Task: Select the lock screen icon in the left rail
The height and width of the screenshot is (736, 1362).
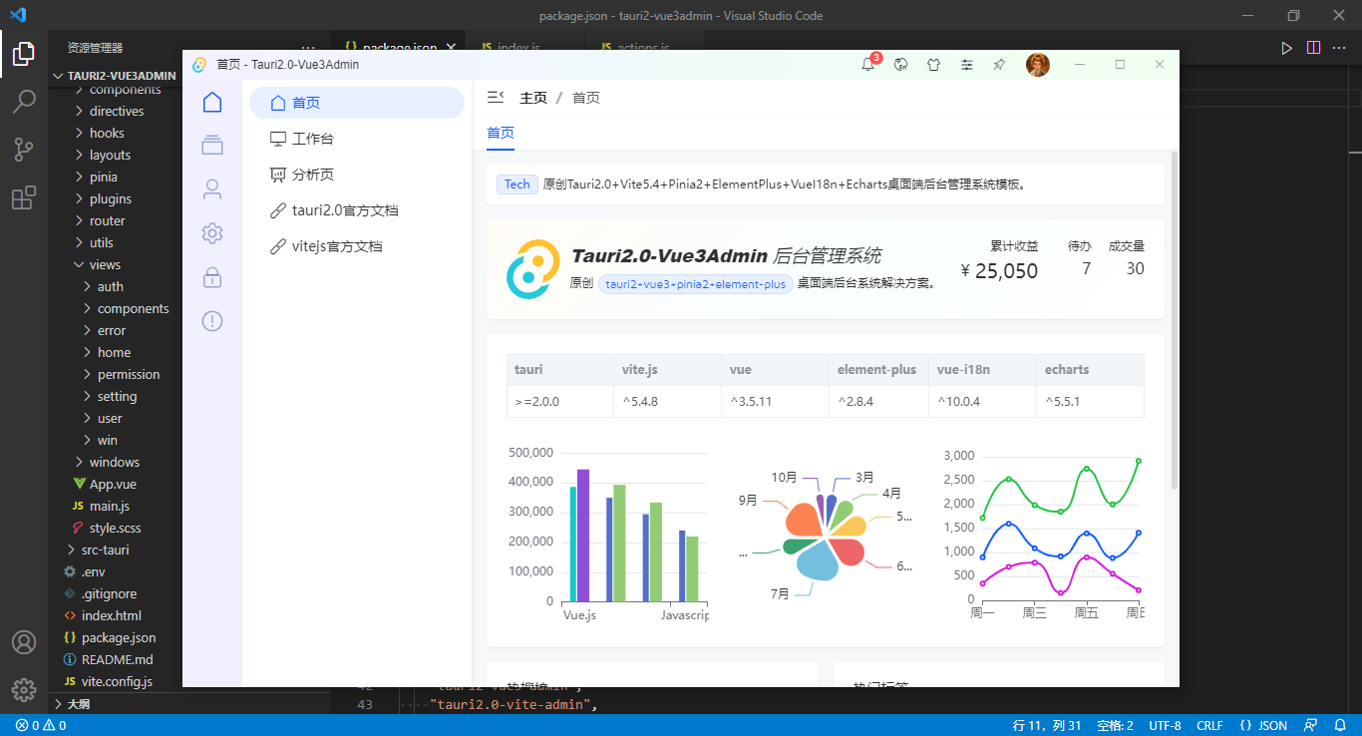Action: 211,277
